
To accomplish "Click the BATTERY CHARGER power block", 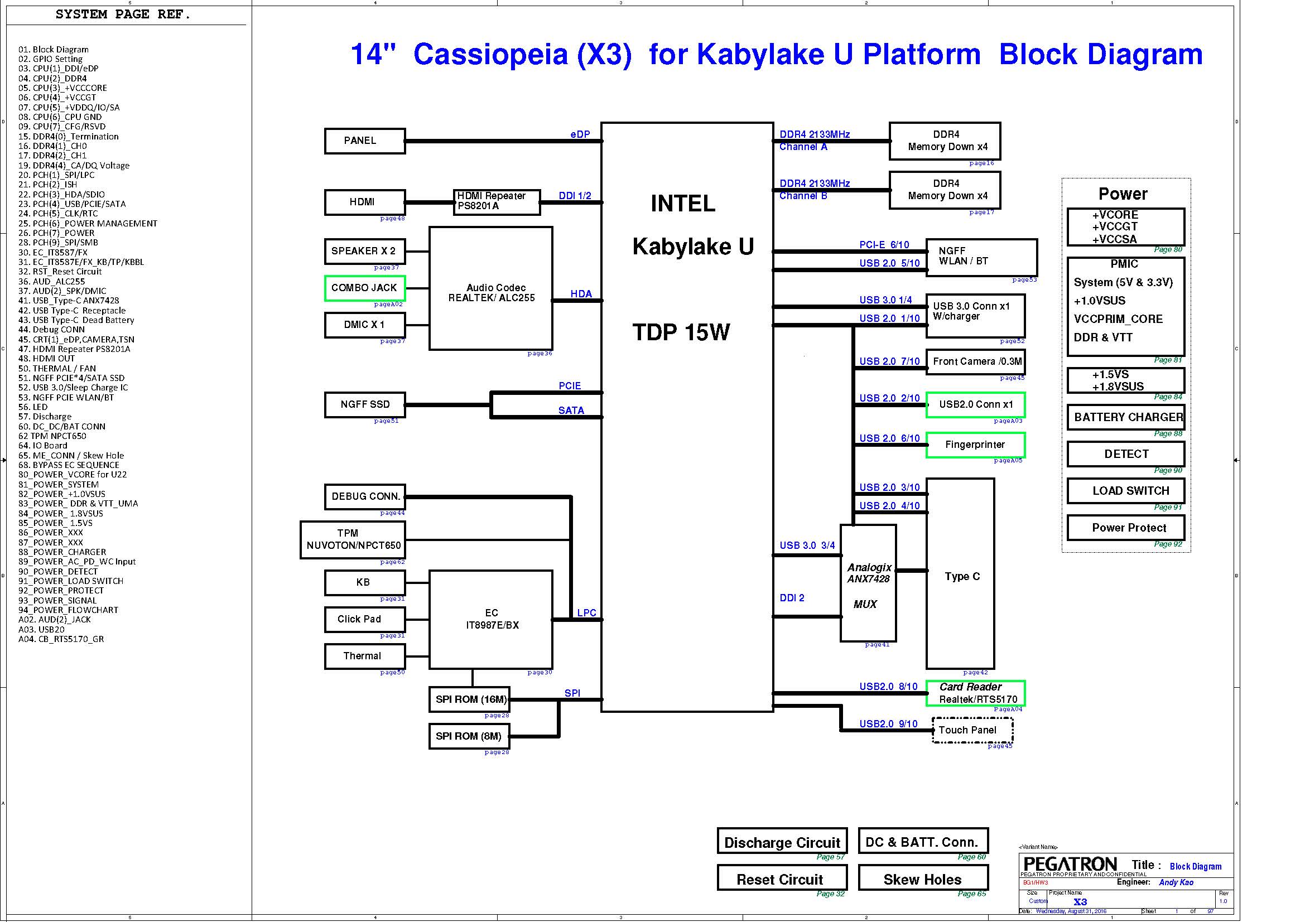I will coord(1125,418).
